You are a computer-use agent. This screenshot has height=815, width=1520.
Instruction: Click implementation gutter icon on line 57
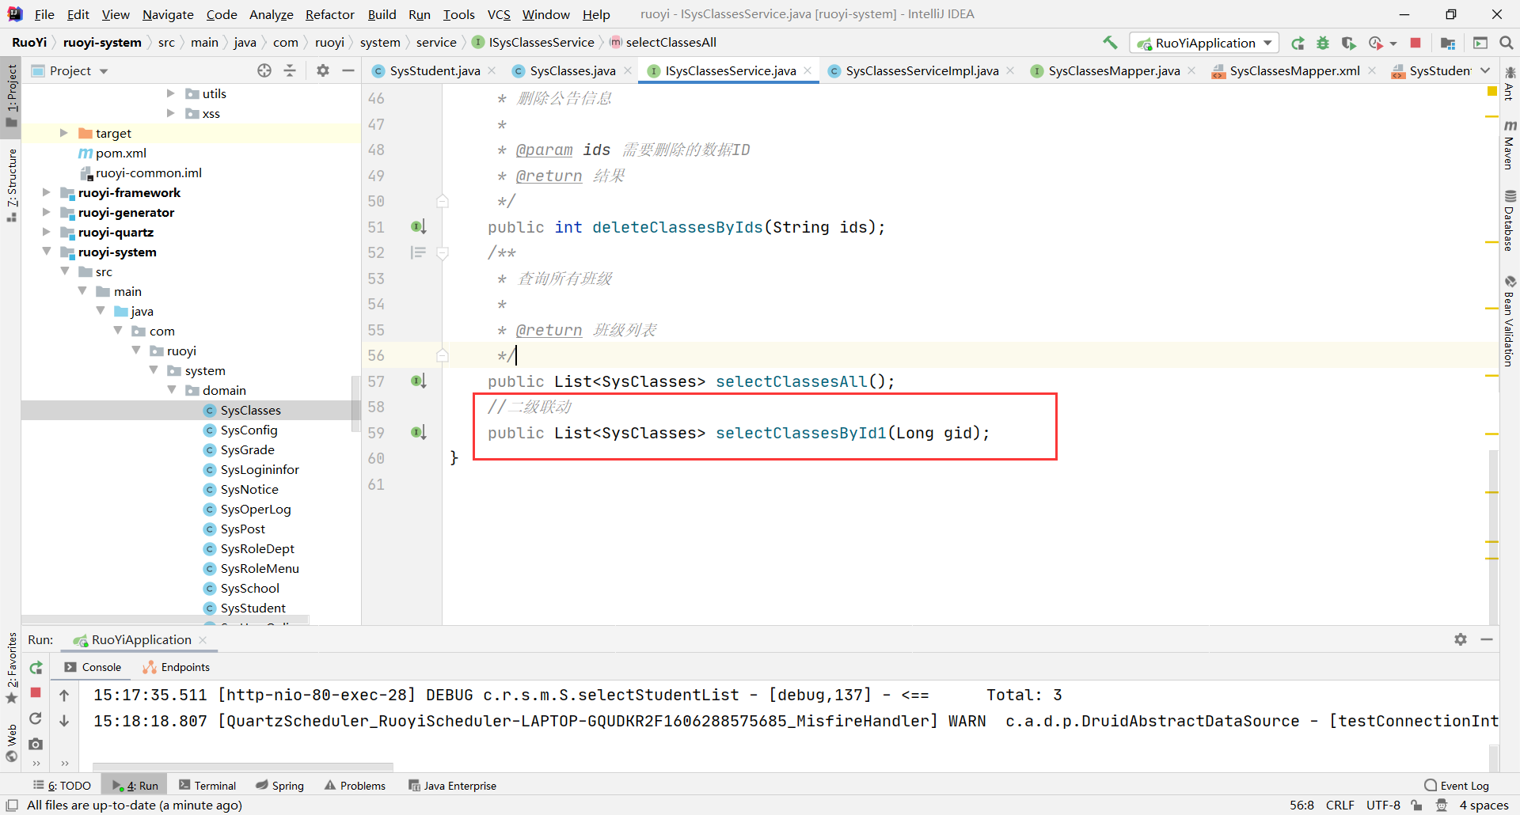(x=419, y=381)
